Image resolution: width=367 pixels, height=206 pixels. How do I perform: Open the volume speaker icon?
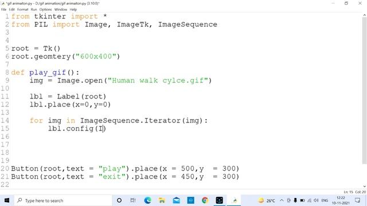316,200
